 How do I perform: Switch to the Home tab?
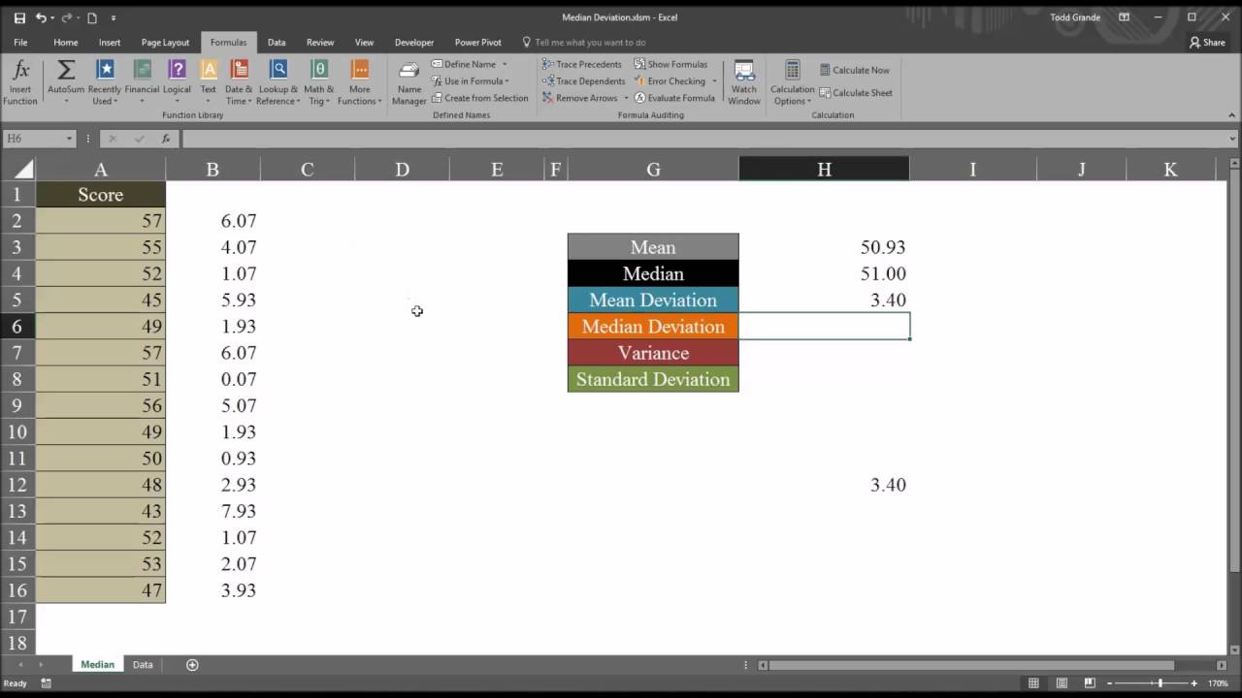click(x=66, y=43)
